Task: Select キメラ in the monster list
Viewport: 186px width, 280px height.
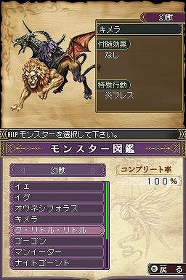Action: pyautogui.click(x=57, y=219)
